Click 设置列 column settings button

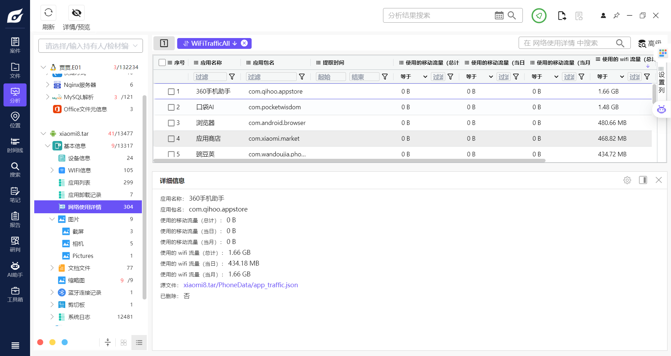coord(662,80)
